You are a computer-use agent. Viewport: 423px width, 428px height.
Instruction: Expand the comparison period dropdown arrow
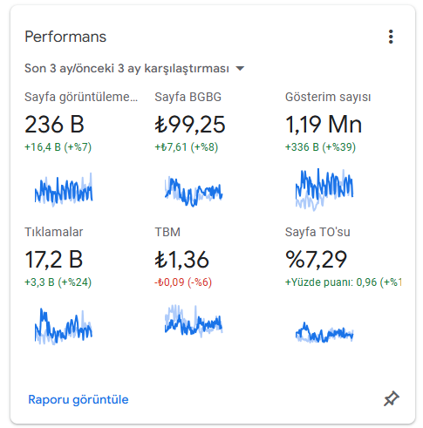[x=240, y=69]
